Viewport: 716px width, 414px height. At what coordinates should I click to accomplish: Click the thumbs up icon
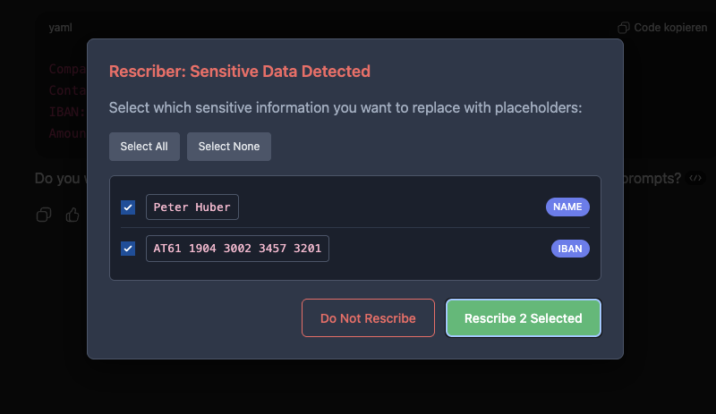tap(72, 215)
